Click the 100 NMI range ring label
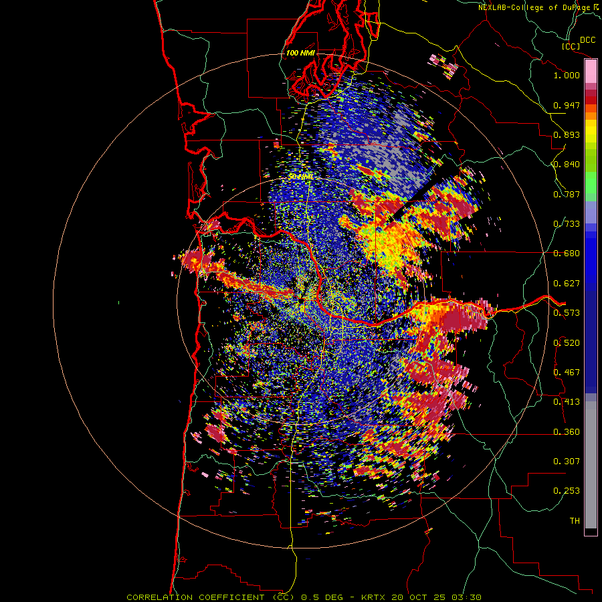This screenshot has height=602, width=602. tap(300, 53)
